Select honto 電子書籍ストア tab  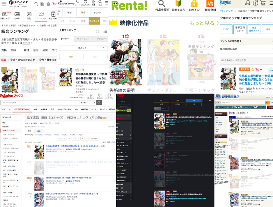[240, 29]
